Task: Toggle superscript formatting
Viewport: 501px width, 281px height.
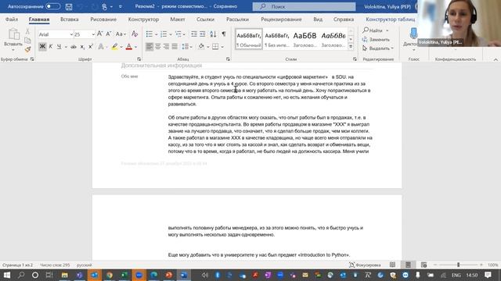Action: click(x=91, y=47)
